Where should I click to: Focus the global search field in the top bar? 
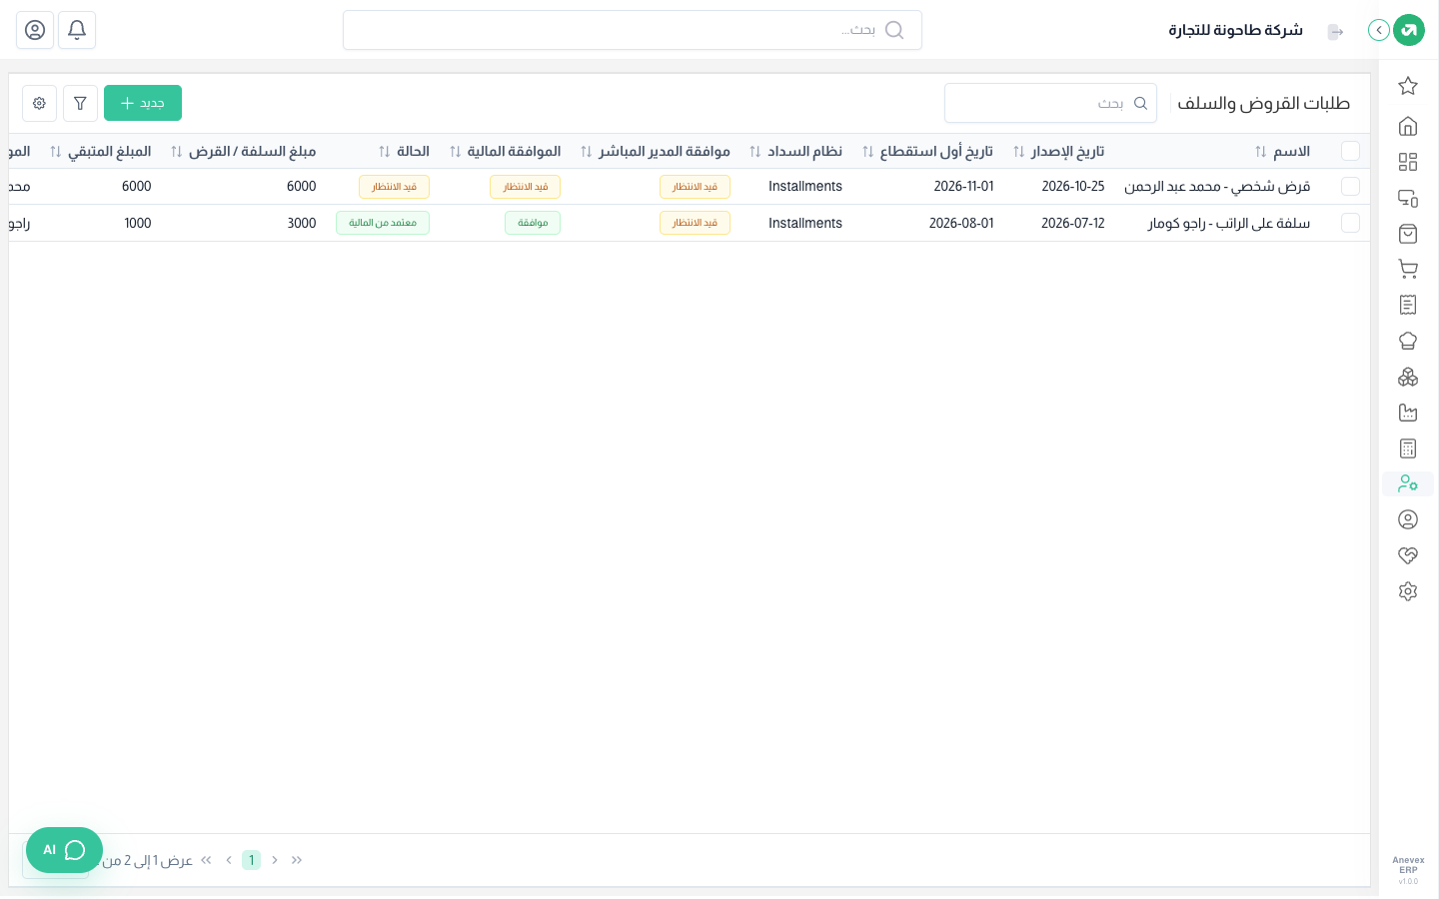point(633,30)
